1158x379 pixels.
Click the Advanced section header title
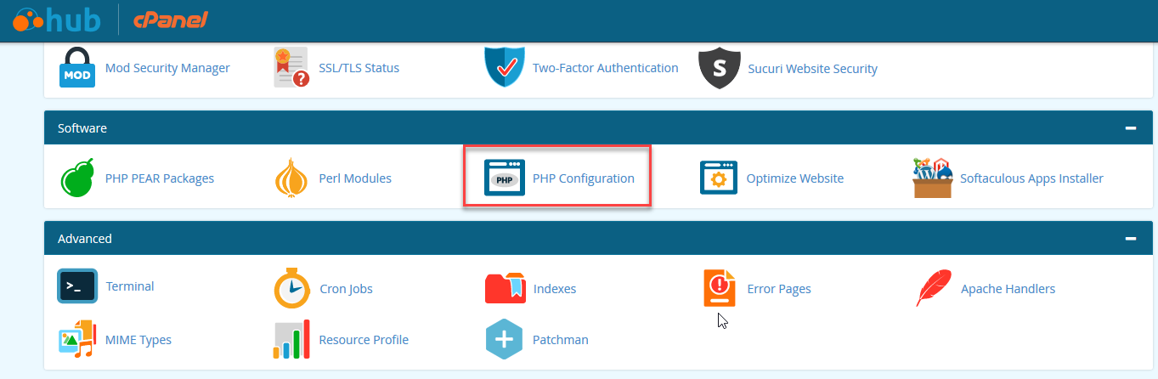[x=85, y=239]
